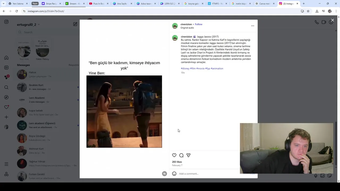The width and height of the screenshot is (340, 191).
Task: Click the add photo icon in the chat
Action: click(x=322, y=176)
